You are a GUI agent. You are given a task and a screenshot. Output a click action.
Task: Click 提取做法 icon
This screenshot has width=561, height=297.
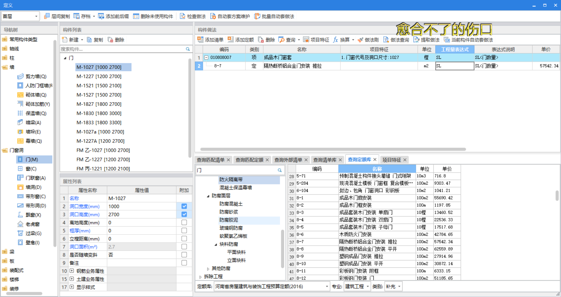click(x=416, y=40)
